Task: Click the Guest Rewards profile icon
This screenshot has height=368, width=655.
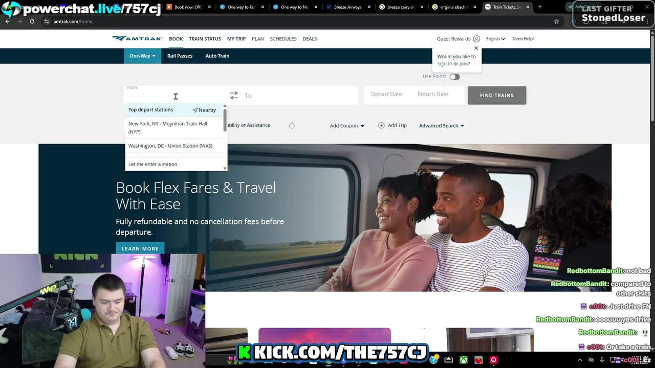Action: (476, 39)
